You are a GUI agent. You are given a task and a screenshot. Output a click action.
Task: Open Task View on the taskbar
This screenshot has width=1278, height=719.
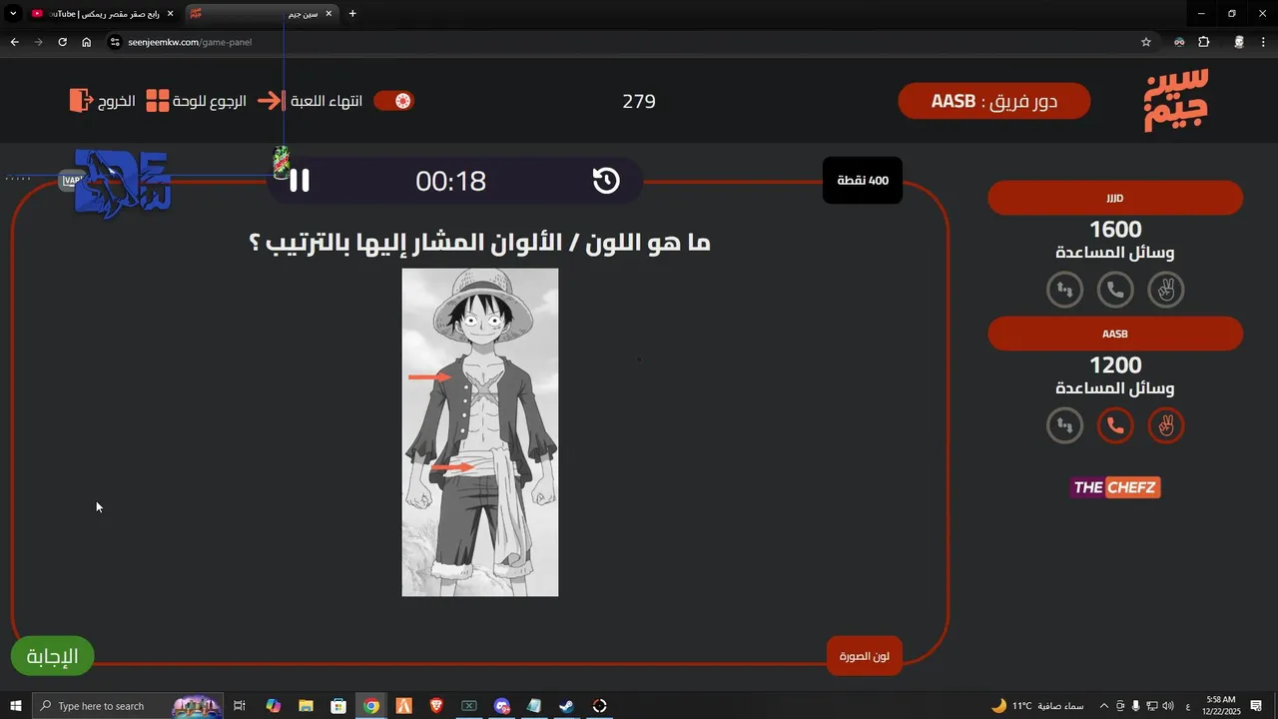click(240, 706)
